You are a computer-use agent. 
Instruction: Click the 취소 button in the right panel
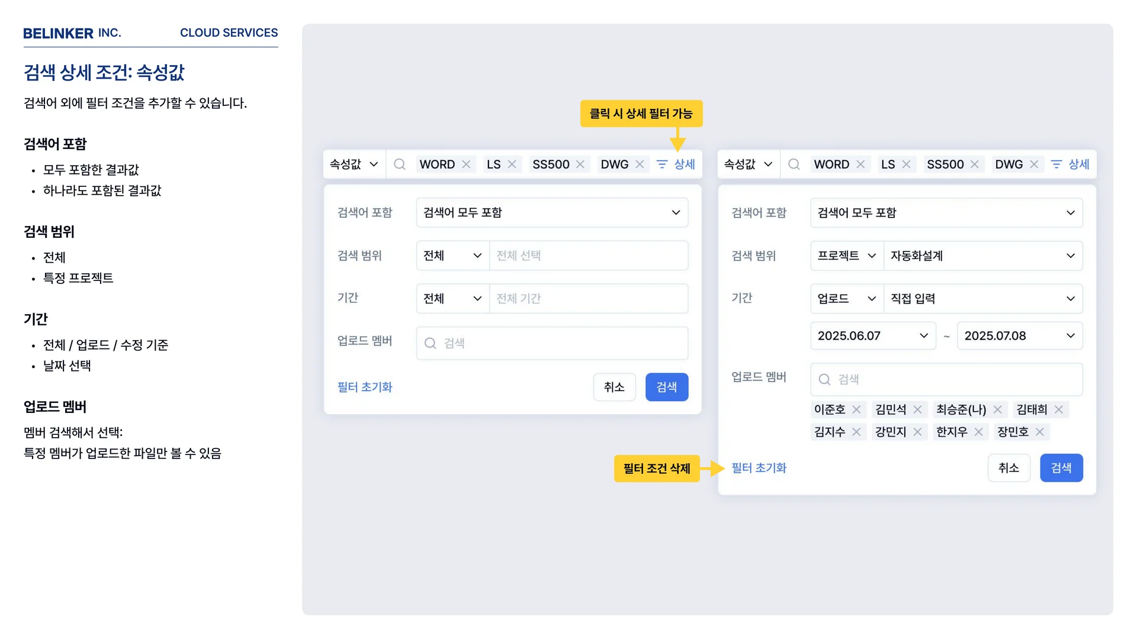point(1008,468)
